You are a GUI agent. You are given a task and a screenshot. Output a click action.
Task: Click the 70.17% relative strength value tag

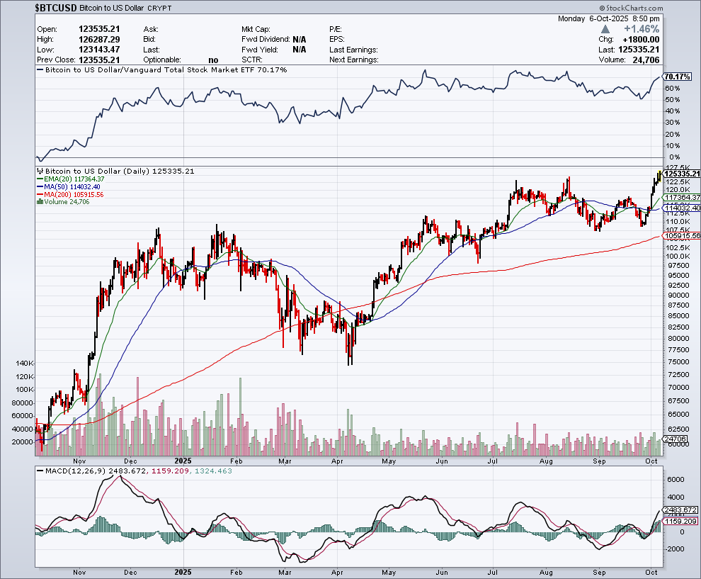coord(678,77)
